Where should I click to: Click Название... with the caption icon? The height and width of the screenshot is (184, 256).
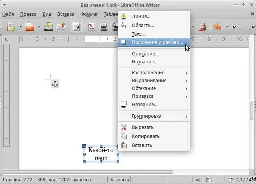[154, 105]
